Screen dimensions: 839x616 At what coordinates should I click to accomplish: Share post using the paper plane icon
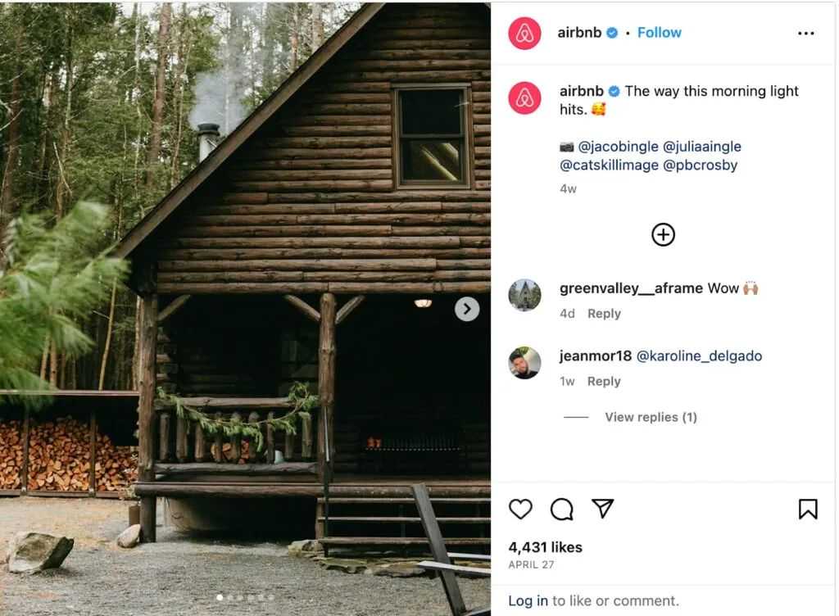tap(602, 508)
